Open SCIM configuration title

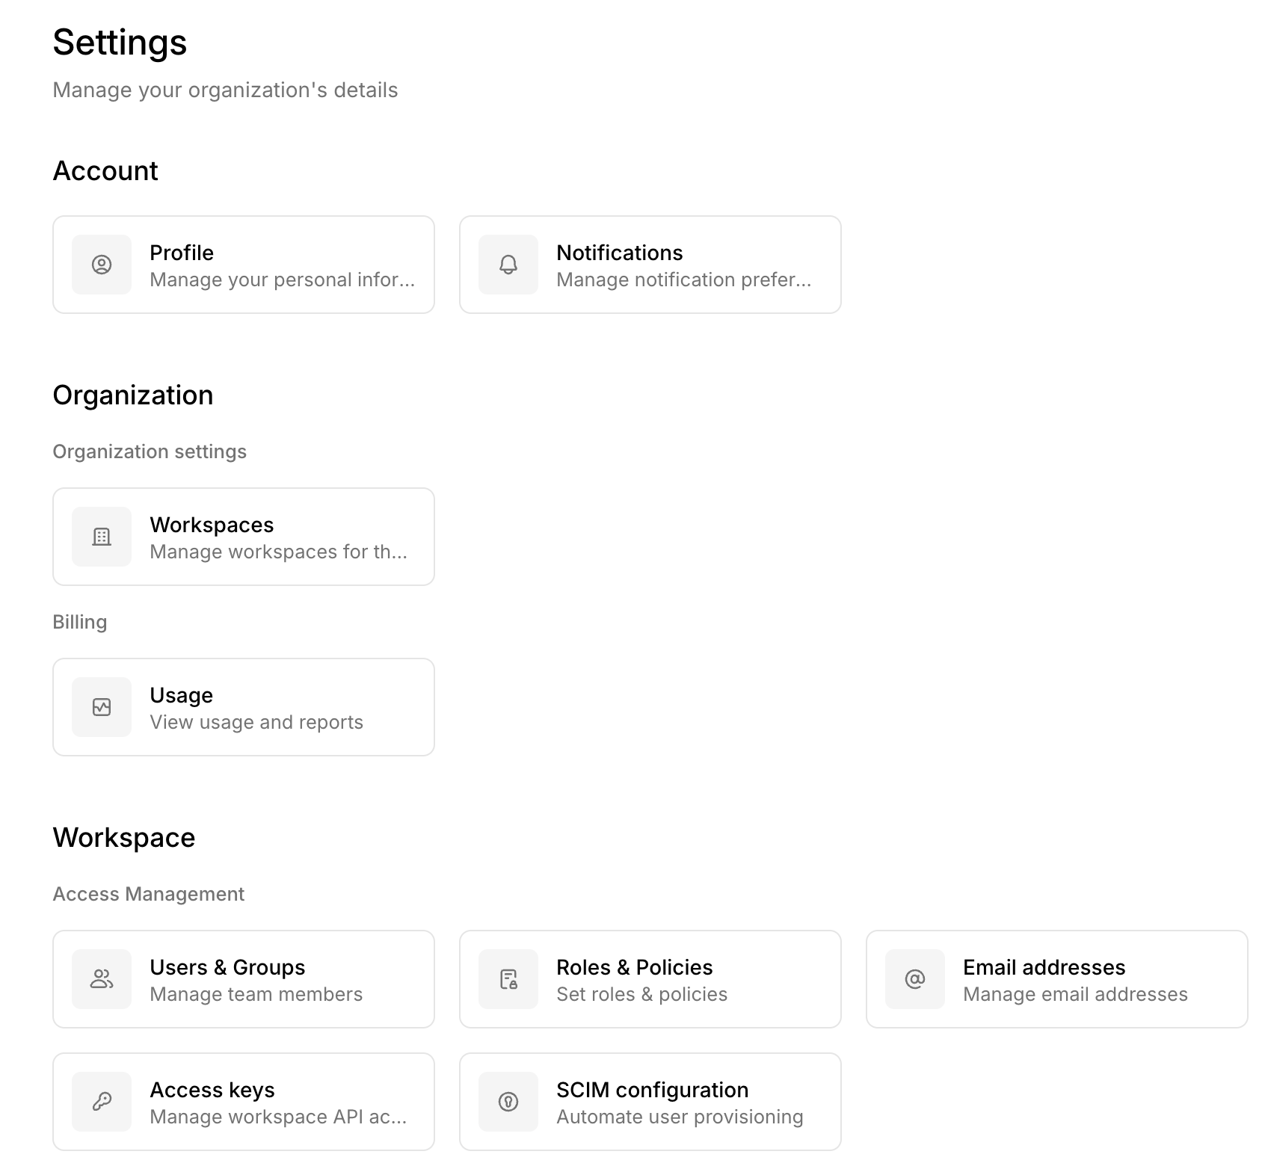point(652,1090)
